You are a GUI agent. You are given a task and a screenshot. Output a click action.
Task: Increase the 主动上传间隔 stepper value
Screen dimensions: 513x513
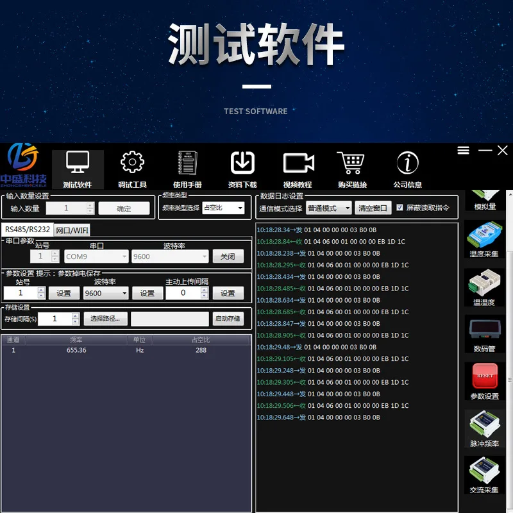205,290
